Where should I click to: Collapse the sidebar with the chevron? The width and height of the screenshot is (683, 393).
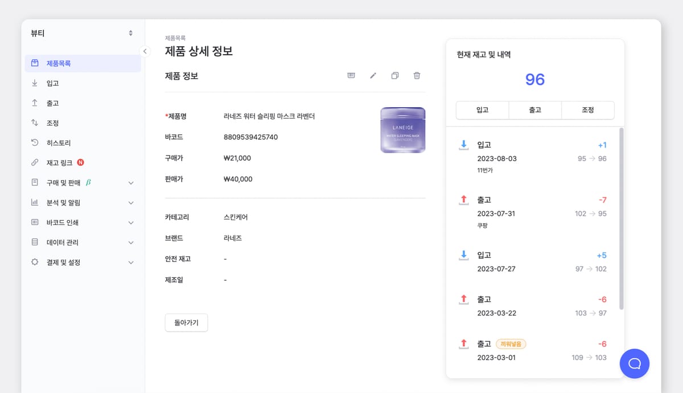(145, 51)
